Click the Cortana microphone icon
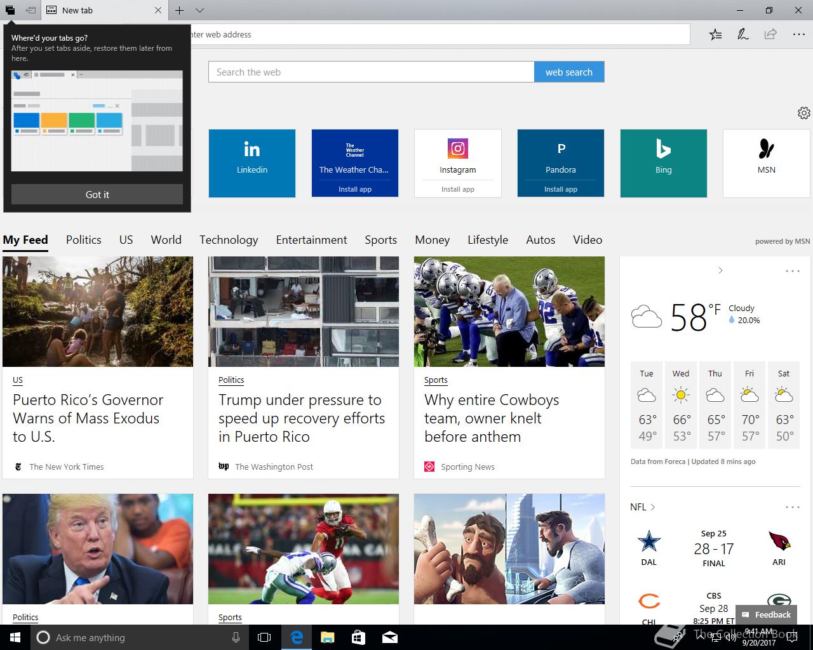The height and width of the screenshot is (650, 813). pos(236,637)
